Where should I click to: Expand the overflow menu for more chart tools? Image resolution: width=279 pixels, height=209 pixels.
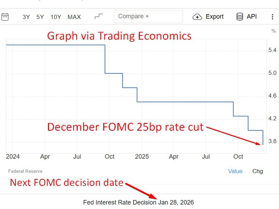pos(272,17)
